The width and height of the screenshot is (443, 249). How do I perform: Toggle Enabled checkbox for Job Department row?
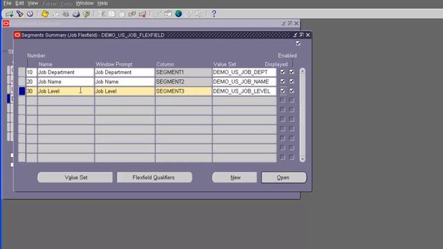[291, 72]
